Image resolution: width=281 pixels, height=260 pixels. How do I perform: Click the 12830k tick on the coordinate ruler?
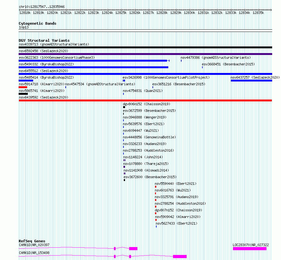coord(189,13)
